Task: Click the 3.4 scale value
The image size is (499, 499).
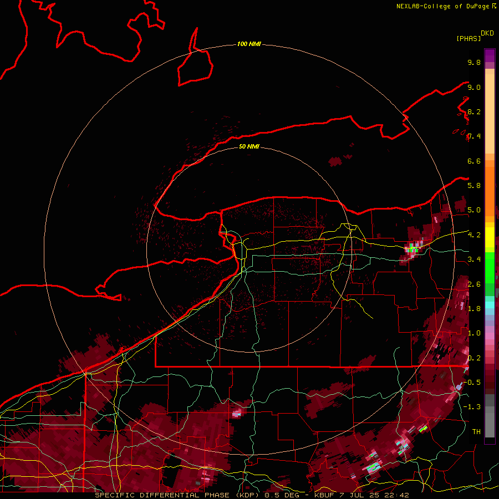Action: [x=474, y=259]
